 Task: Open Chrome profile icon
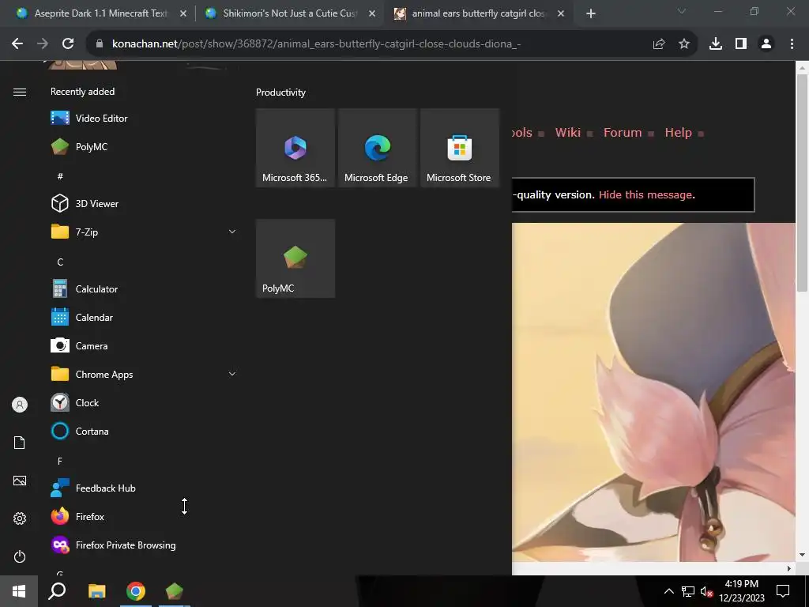766,44
